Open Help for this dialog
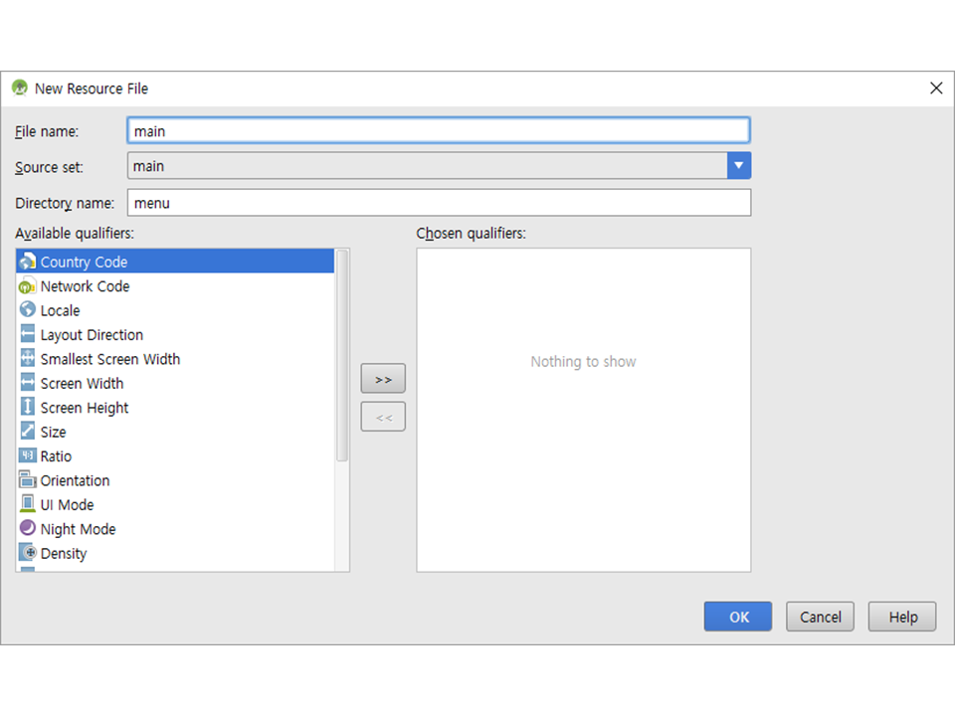 pyautogui.click(x=902, y=617)
